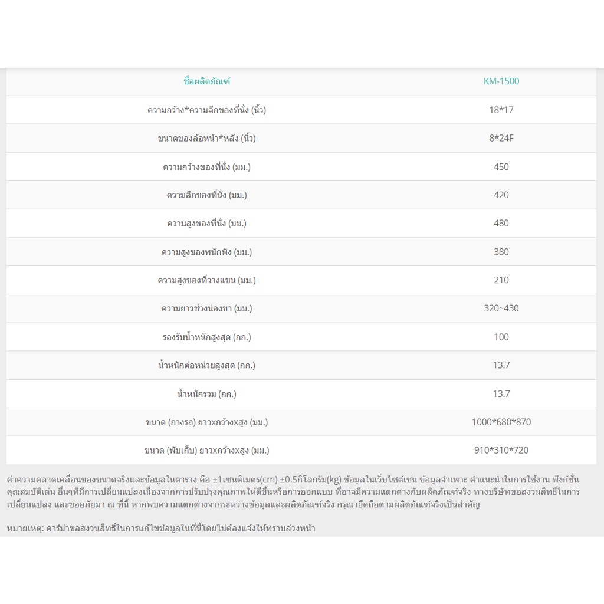Click the ความสูงของพนักพิง (มม.) row label
The image size is (604, 604).
pyautogui.click(x=207, y=252)
